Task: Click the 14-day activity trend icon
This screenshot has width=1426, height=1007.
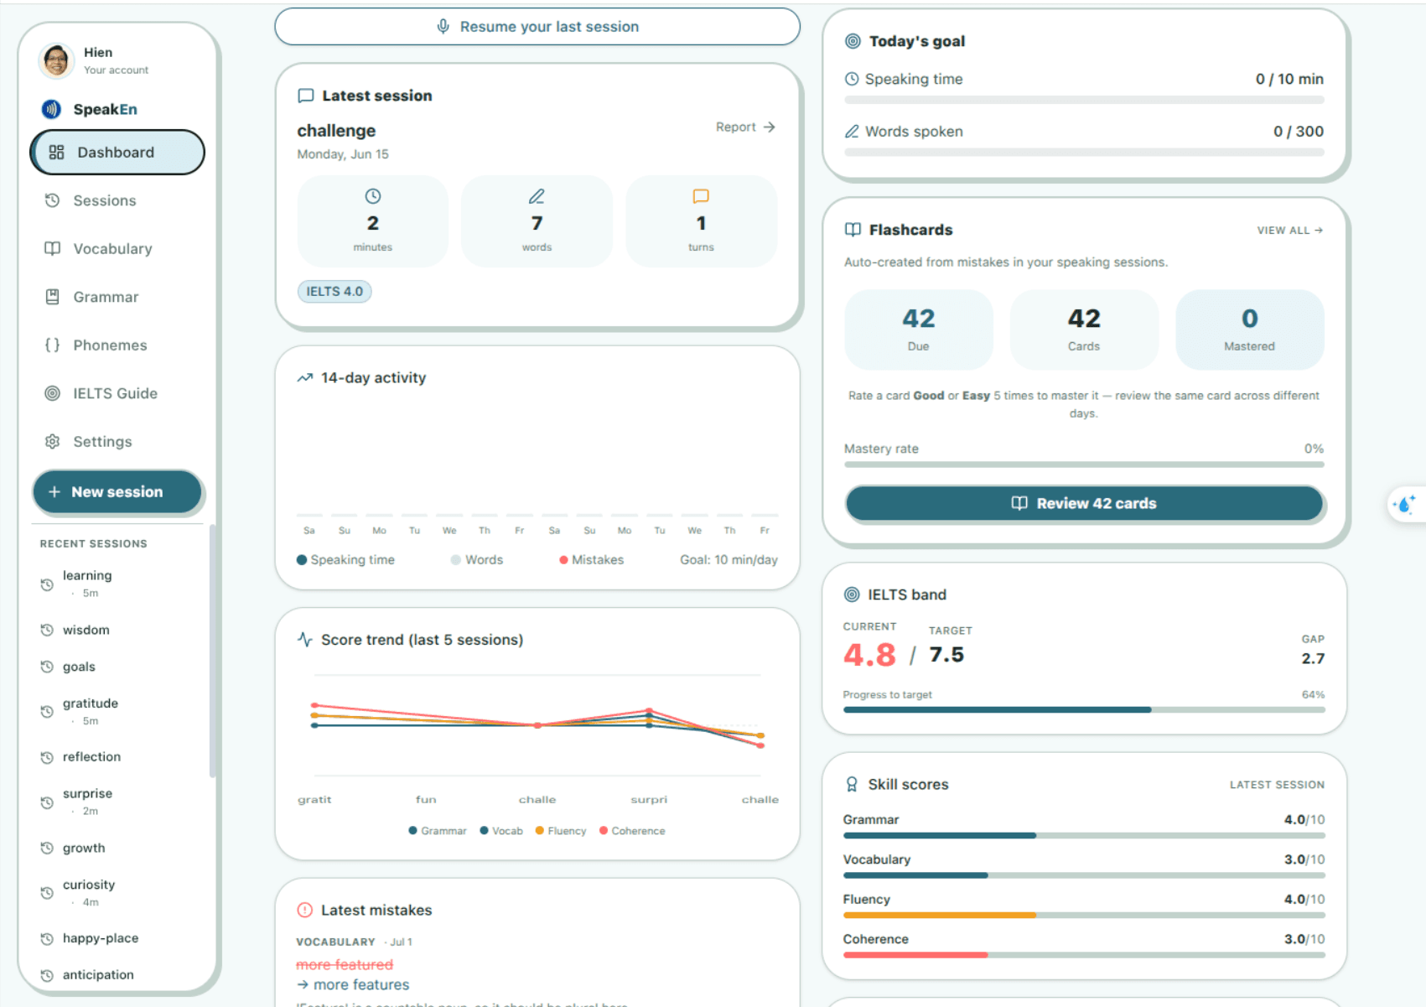Action: [305, 378]
